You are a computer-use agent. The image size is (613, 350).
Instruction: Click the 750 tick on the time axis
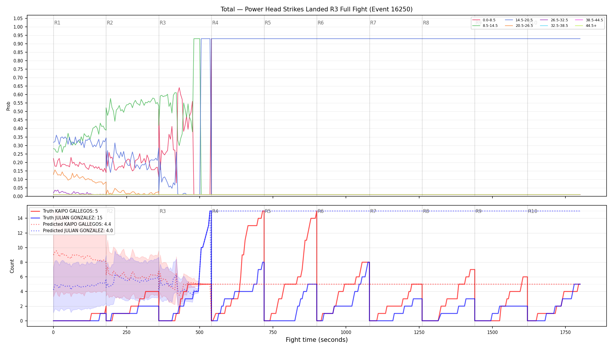273,332
